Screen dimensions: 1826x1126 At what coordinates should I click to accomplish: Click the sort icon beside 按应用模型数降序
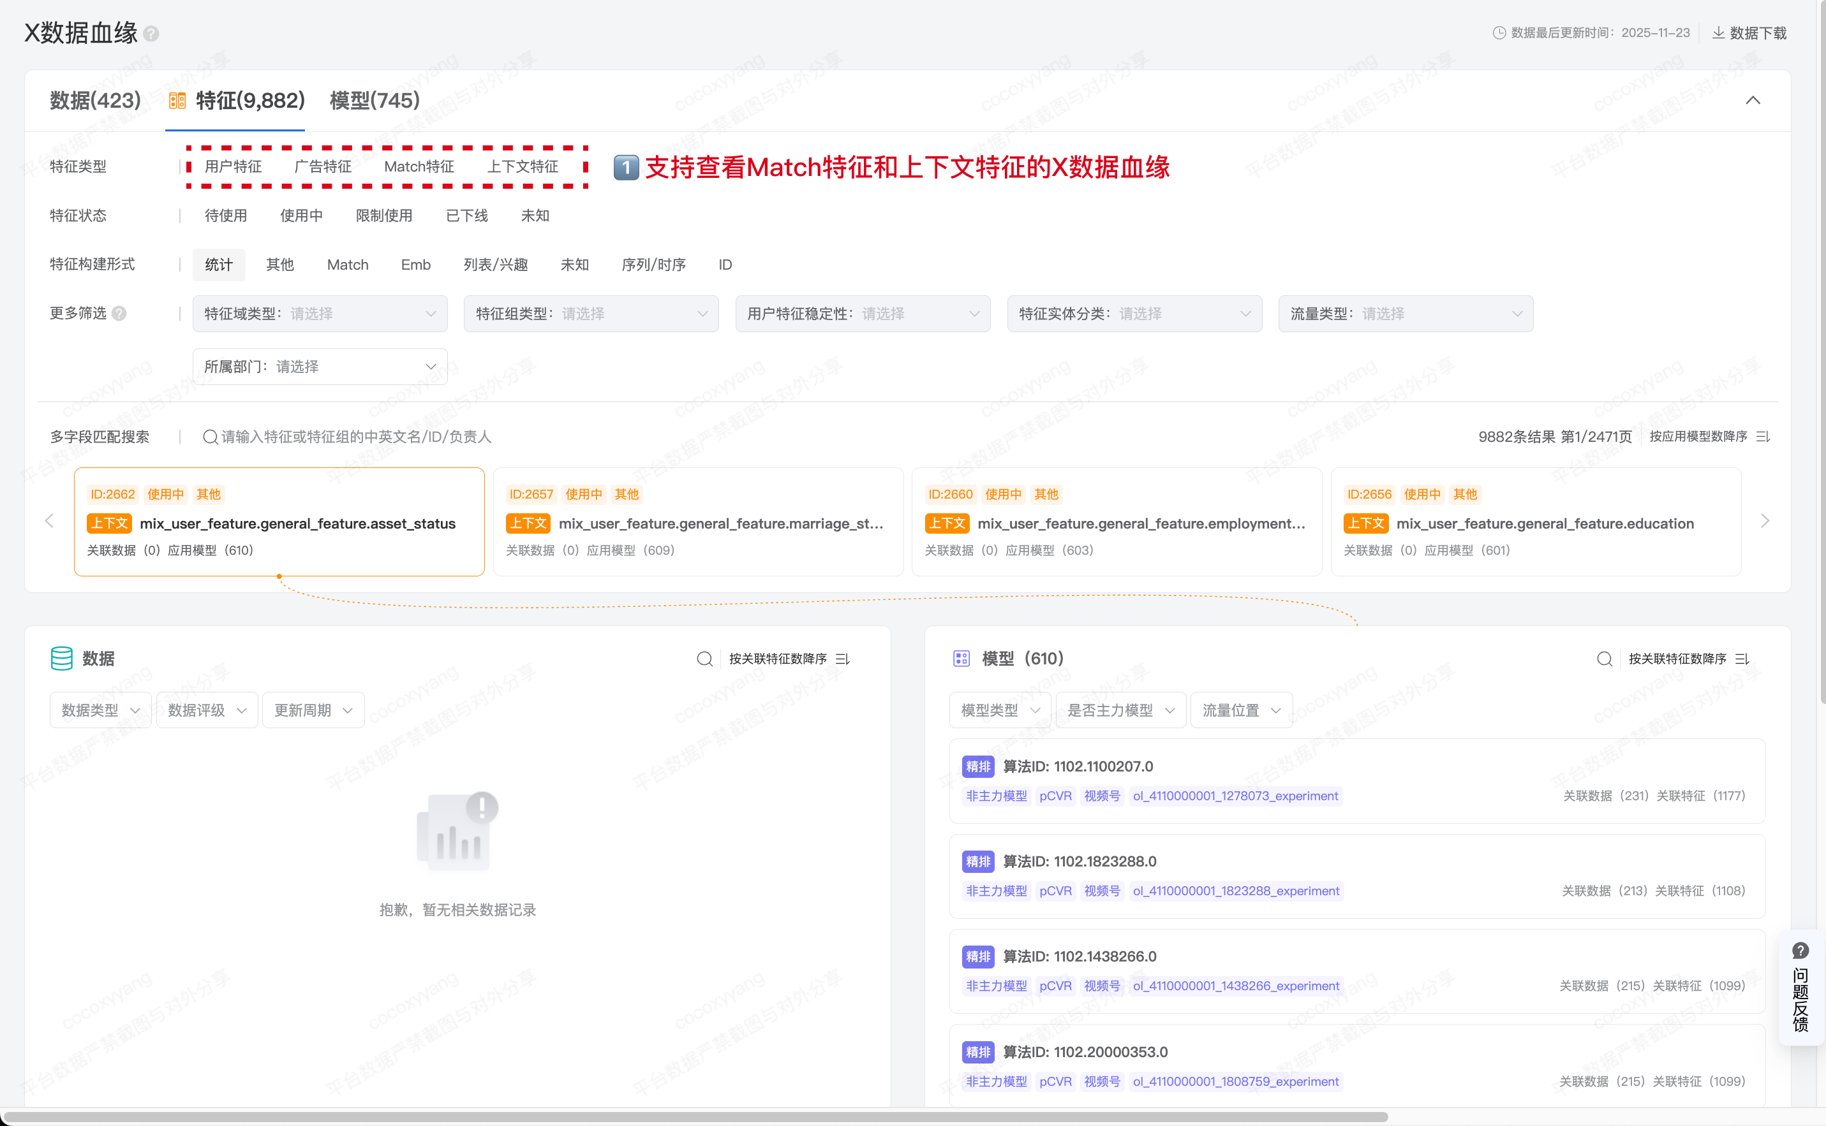(x=1762, y=436)
